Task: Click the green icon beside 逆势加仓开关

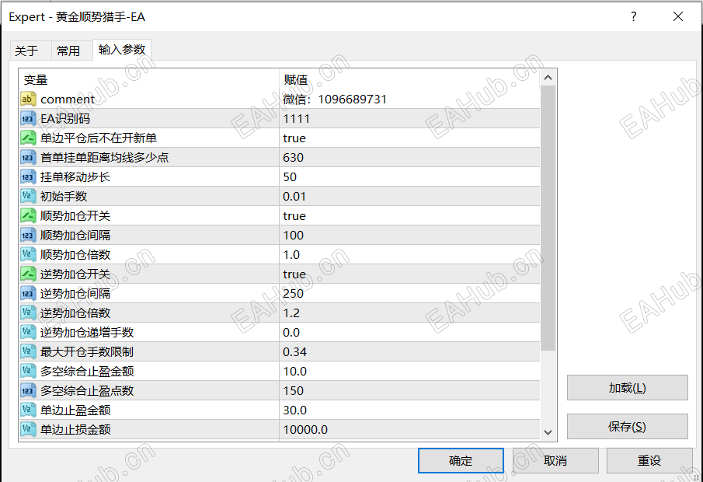Action: tap(29, 274)
